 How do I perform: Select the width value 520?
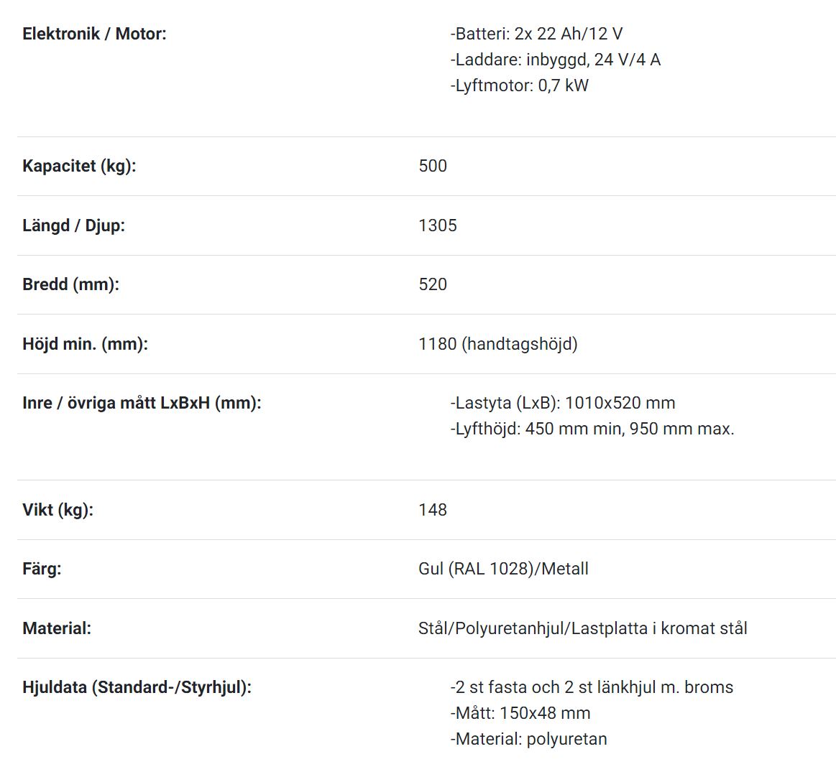[x=433, y=285]
